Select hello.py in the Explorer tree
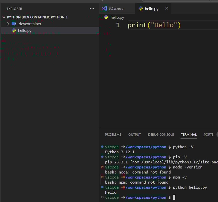 (25, 31)
